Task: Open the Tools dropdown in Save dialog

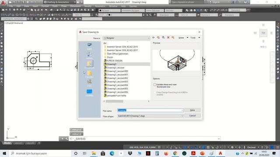Action: pos(195,38)
